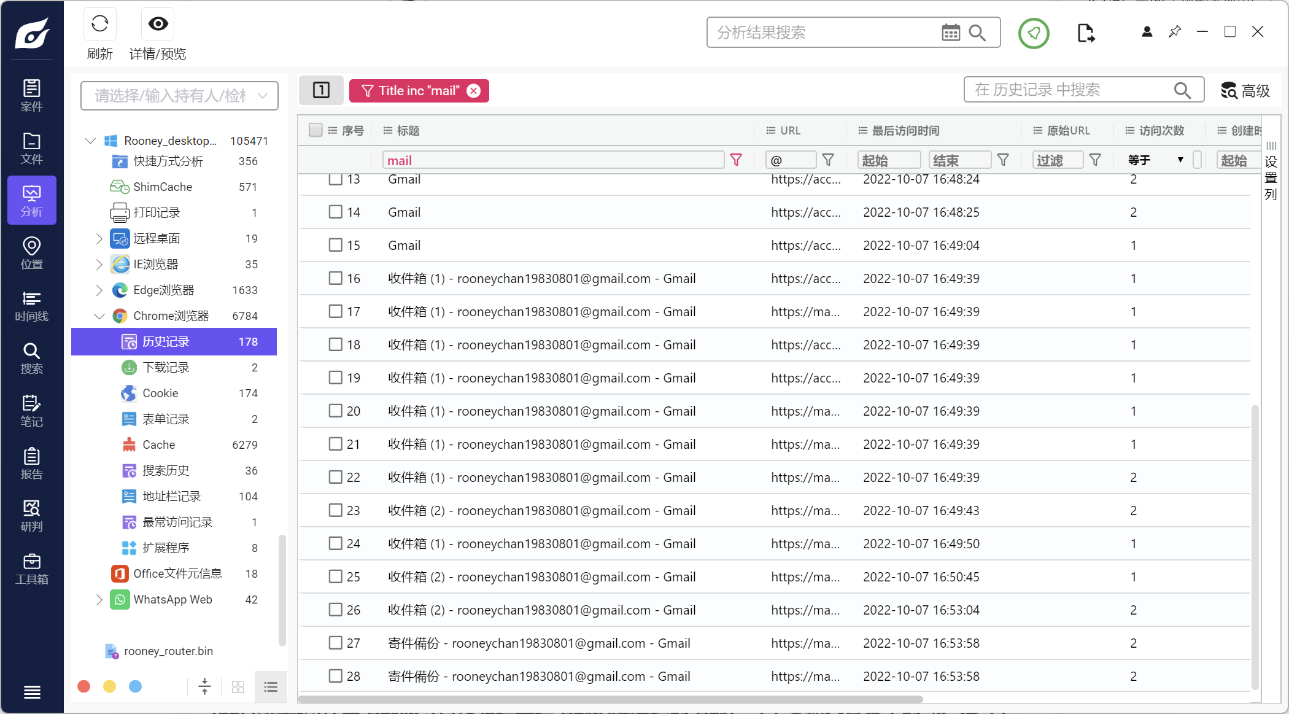
Task: Check the box for row 16
Action: pyautogui.click(x=335, y=279)
